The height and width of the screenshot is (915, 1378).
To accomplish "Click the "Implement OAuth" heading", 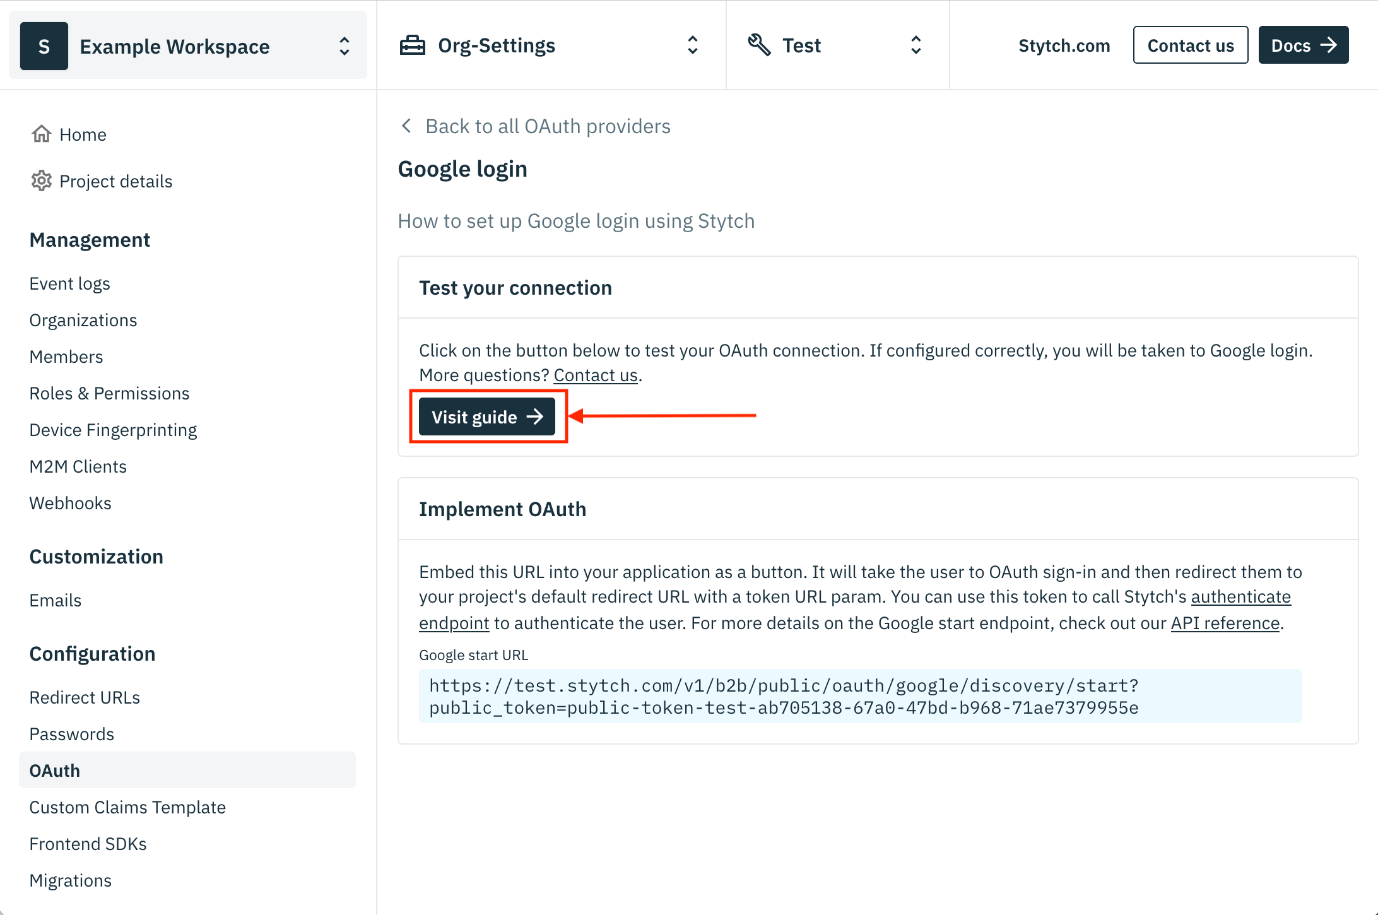I will pyautogui.click(x=502, y=509).
